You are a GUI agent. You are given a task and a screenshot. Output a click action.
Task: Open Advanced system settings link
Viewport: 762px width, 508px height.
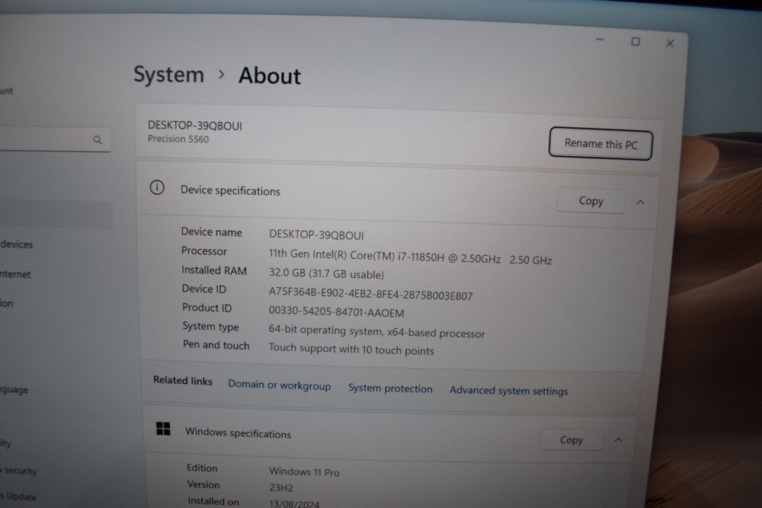pyautogui.click(x=508, y=391)
